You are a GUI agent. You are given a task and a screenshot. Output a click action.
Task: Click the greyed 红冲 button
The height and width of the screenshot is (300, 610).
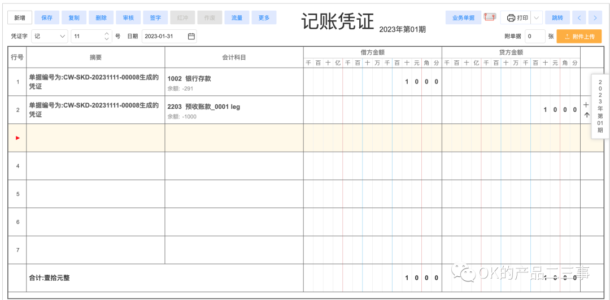coord(183,17)
